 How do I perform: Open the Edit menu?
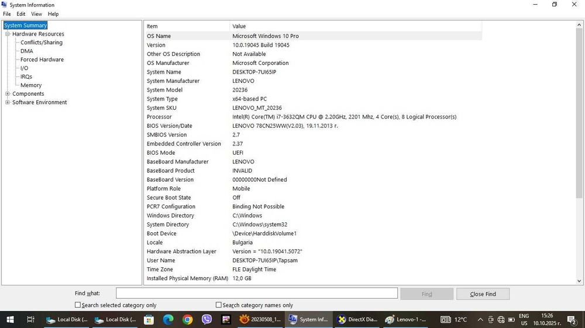(x=21, y=14)
